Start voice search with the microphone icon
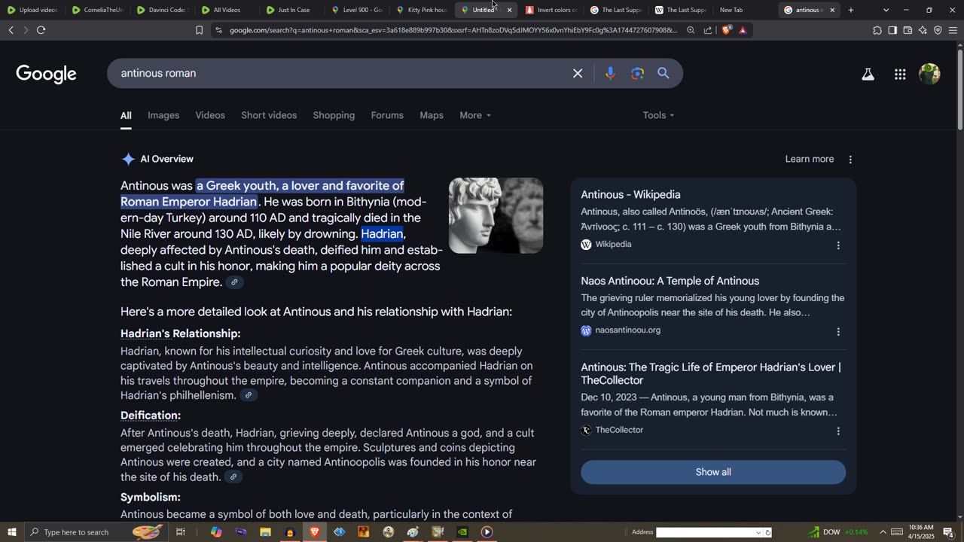The image size is (964, 542). click(x=610, y=73)
